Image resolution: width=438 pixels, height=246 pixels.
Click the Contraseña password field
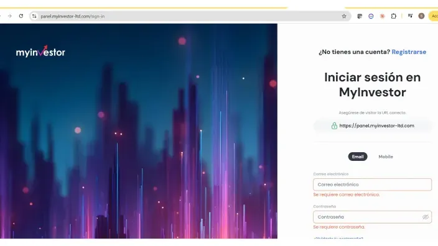click(372, 217)
